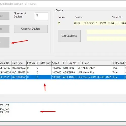Click the Get Card Info button

coord(69,36)
